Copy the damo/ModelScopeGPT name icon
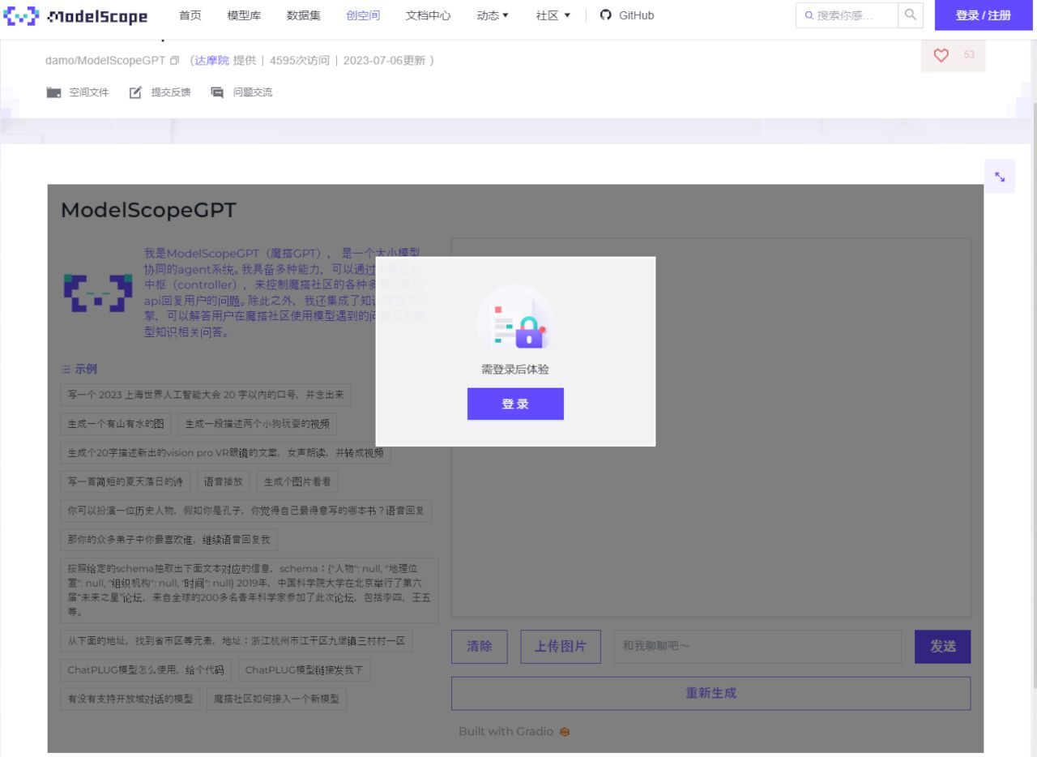Image resolution: width=1037 pixels, height=757 pixels. [x=174, y=61]
